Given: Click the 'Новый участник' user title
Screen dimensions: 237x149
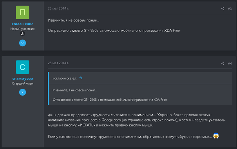Looking at the screenshot, I should [x=22, y=29].
